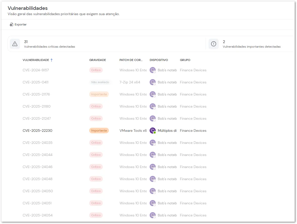Open vulnerability CVE-2024-9157
The image size is (297, 224).
click(x=36, y=70)
